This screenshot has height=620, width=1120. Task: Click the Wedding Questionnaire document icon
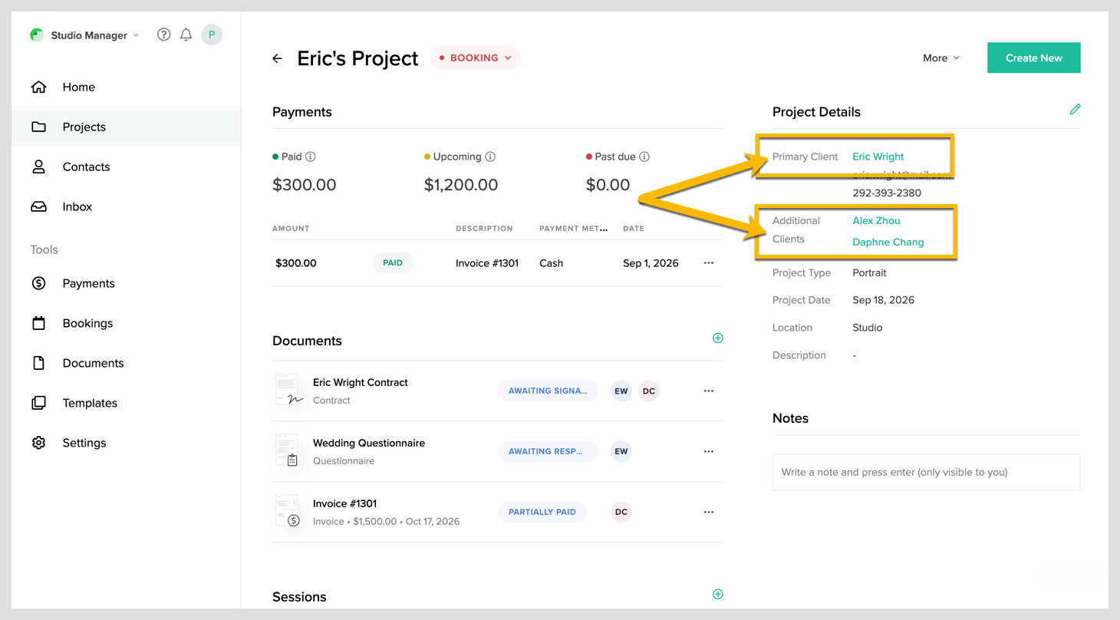pyautogui.click(x=288, y=450)
